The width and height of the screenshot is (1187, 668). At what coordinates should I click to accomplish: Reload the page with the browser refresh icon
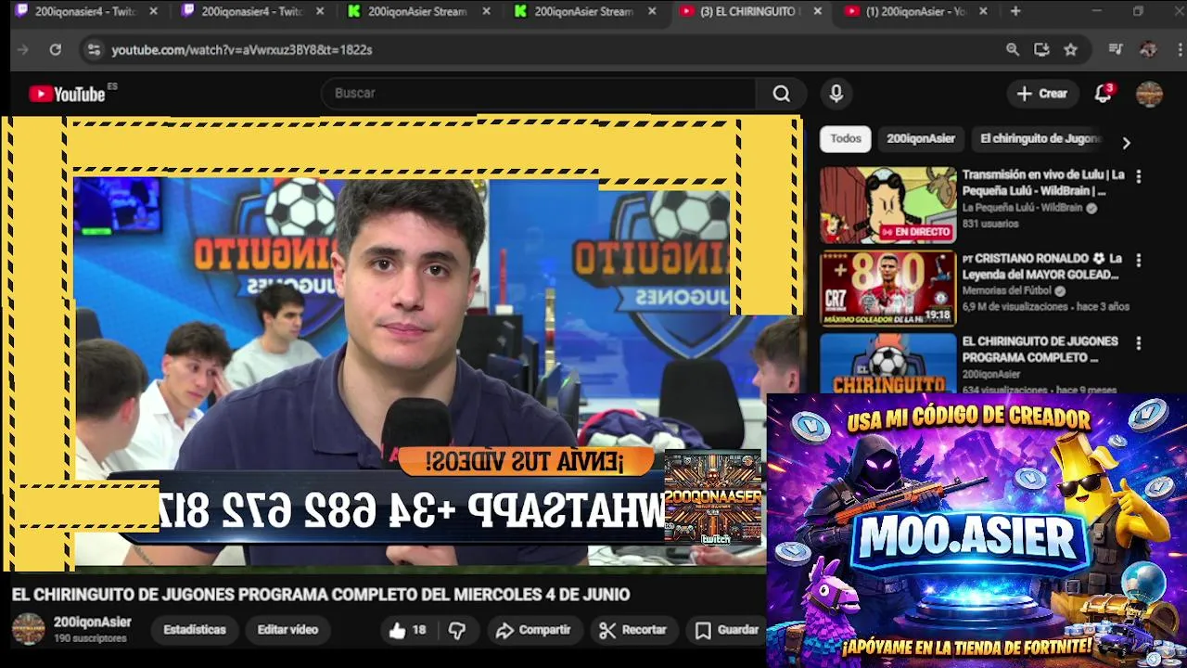click(x=56, y=50)
